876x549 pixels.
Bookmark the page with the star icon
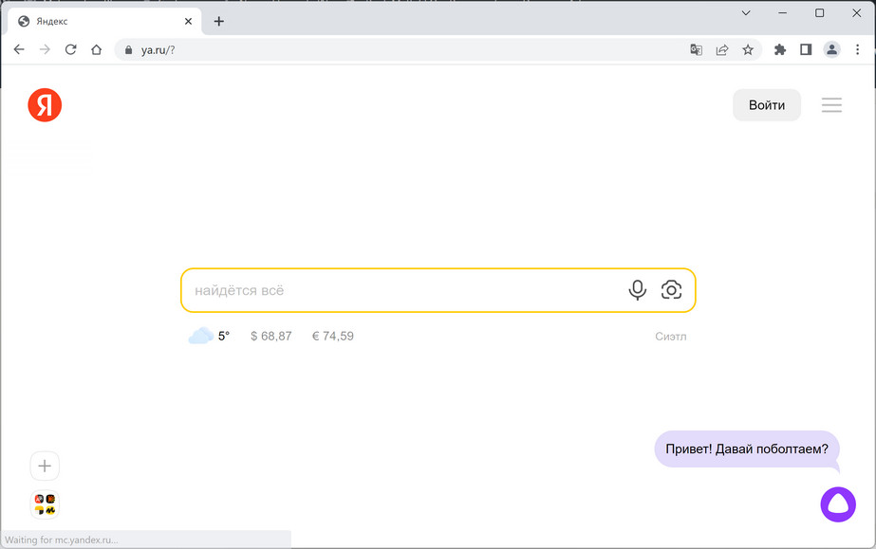pos(749,49)
